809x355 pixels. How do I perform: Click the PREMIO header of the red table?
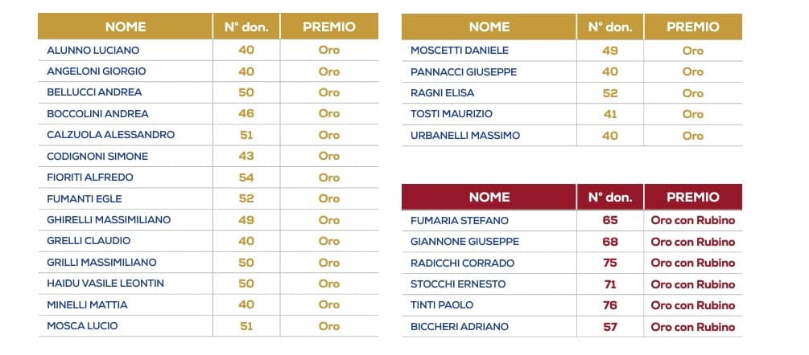click(692, 197)
